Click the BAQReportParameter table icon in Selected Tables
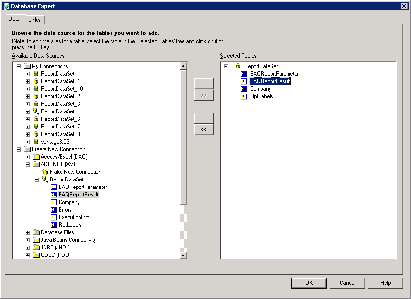 pos(244,74)
